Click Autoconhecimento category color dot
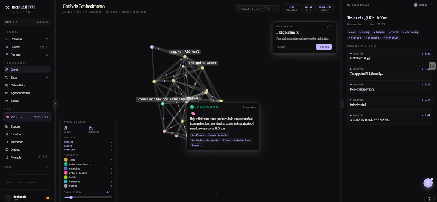The height and width of the screenshot is (202, 437). [x=66, y=164]
